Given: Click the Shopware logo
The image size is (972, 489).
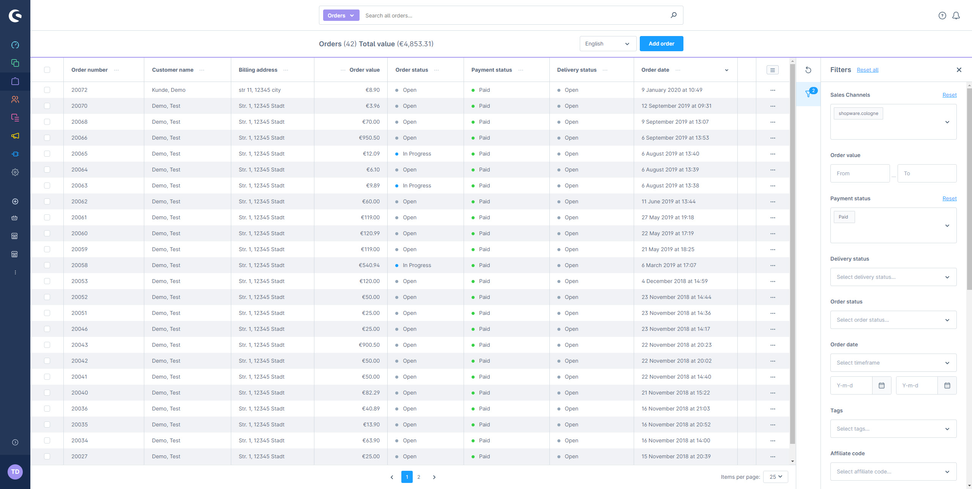Looking at the screenshot, I should coord(15,16).
